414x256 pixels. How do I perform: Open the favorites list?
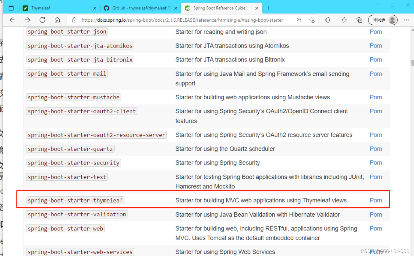[x=344, y=20]
